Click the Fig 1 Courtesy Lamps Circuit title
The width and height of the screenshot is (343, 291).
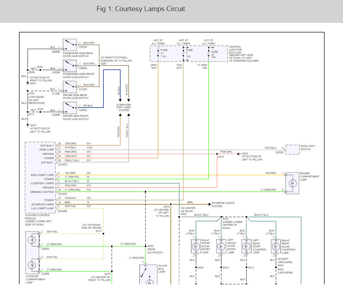(x=141, y=9)
